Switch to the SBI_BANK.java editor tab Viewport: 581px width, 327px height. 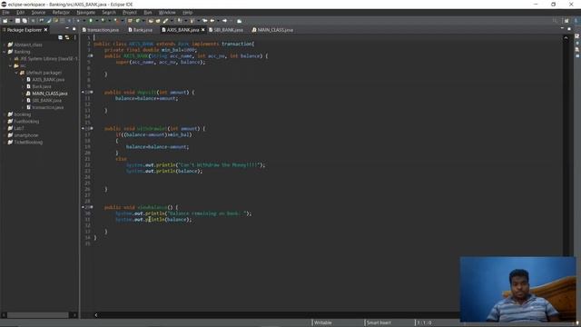pos(226,30)
